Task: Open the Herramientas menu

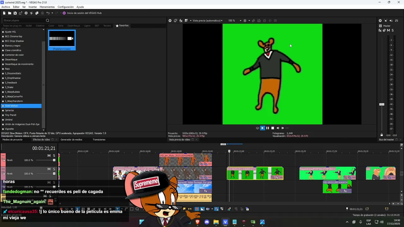Action: pyautogui.click(x=47, y=7)
